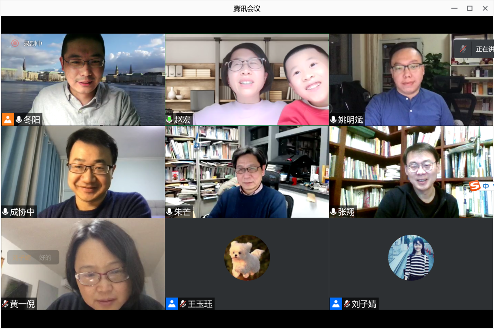Maximize the 腾讯会议 window
The height and width of the screenshot is (329, 494).
point(470,8)
